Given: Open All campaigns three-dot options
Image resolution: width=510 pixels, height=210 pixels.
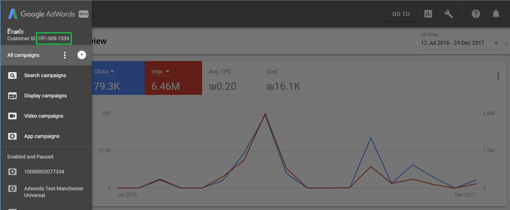Looking at the screenshot, I should click(x=65, y=55).
